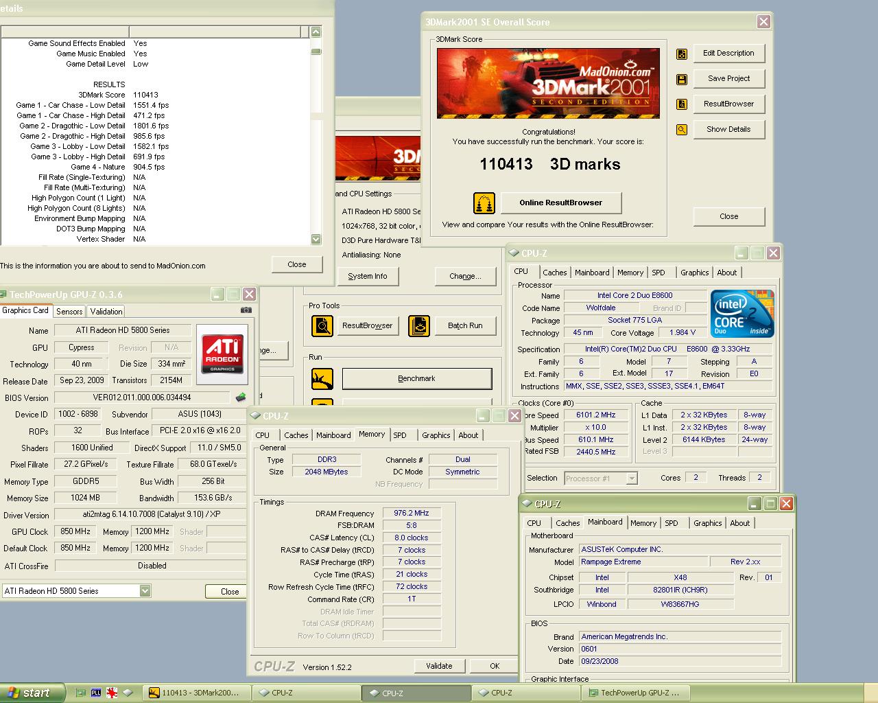Screen dimensions: 878x703
Task: Click the Game 4 - Nature result row
Action: [118, 167]
